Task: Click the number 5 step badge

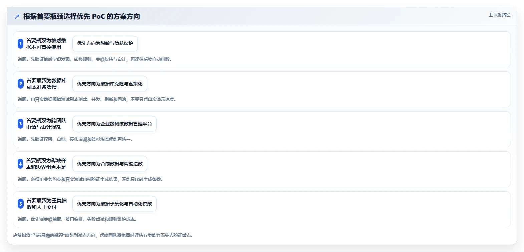Action: click(x=20, y=204)
